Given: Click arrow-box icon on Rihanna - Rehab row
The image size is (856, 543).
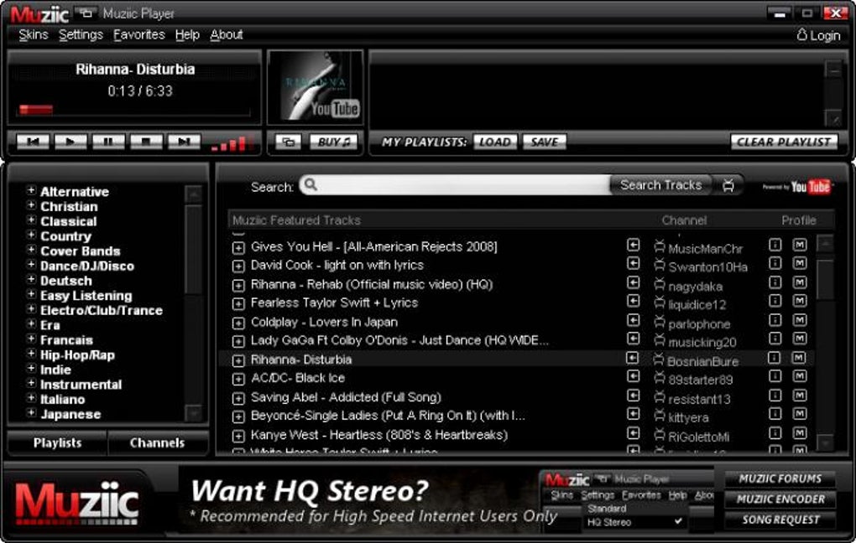Looking at the screenshot, I should [634, 282].
